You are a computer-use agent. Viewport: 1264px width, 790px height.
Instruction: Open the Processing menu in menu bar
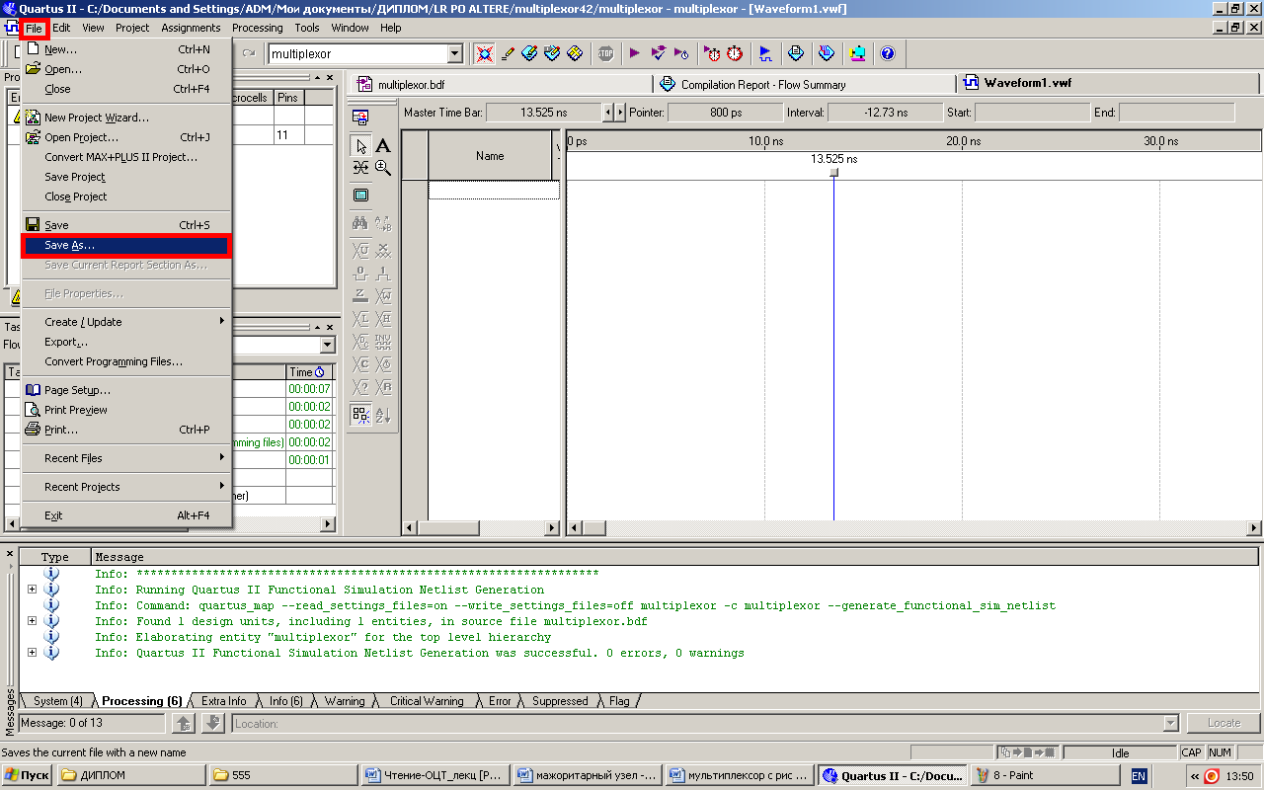pyautogui.click(x=258, y=28)
